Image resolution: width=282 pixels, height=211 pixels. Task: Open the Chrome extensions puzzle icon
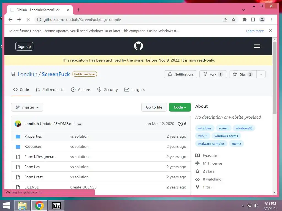245,20
